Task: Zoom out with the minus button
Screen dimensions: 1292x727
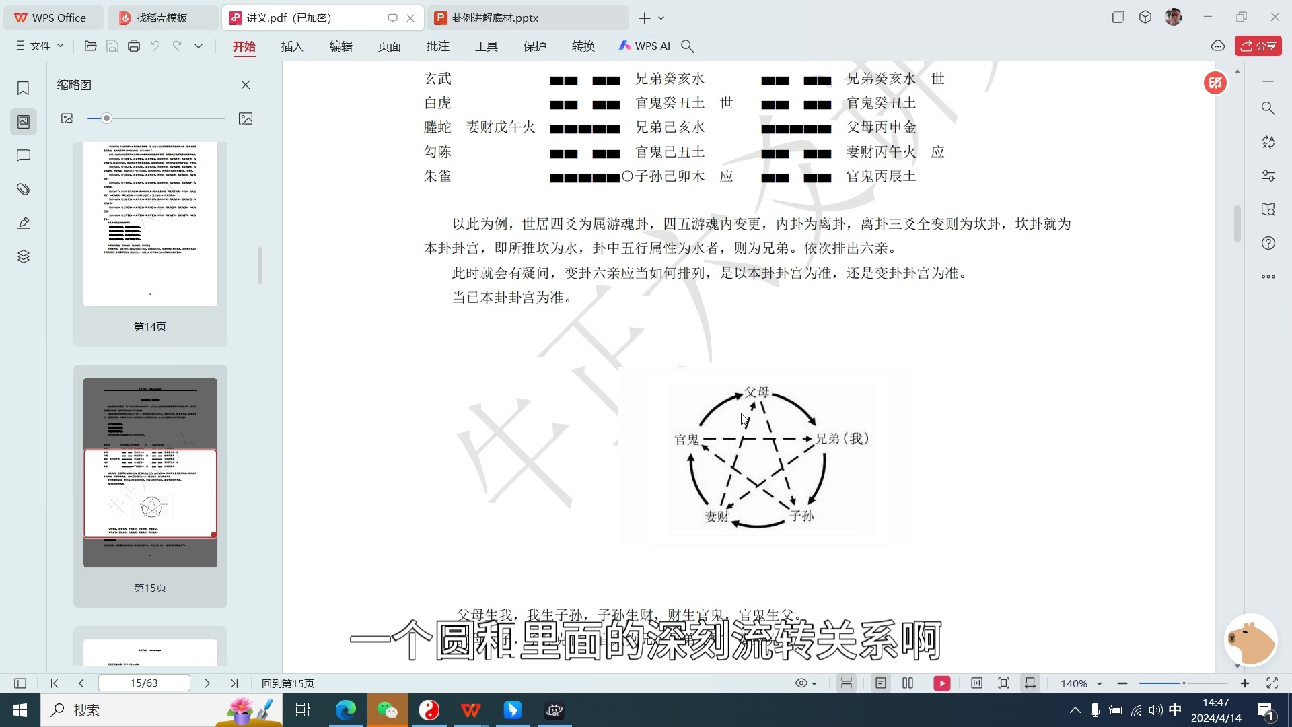Action: point(1122,683)
